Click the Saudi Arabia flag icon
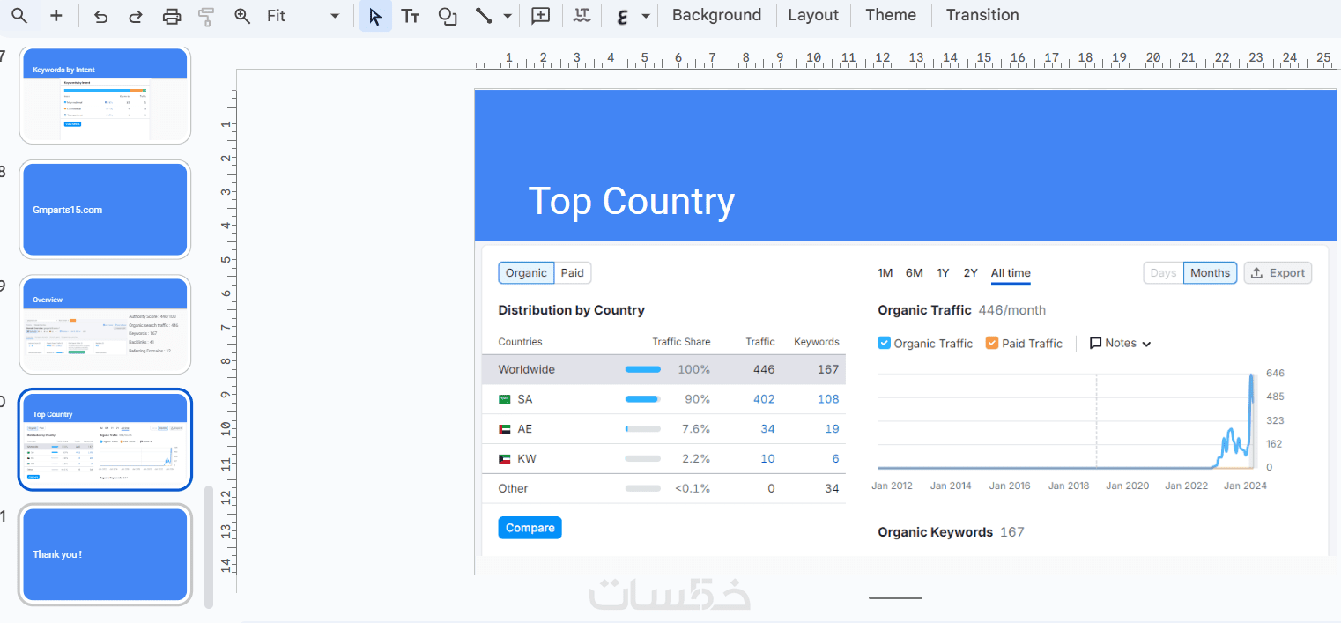 [x=505, y=399]
